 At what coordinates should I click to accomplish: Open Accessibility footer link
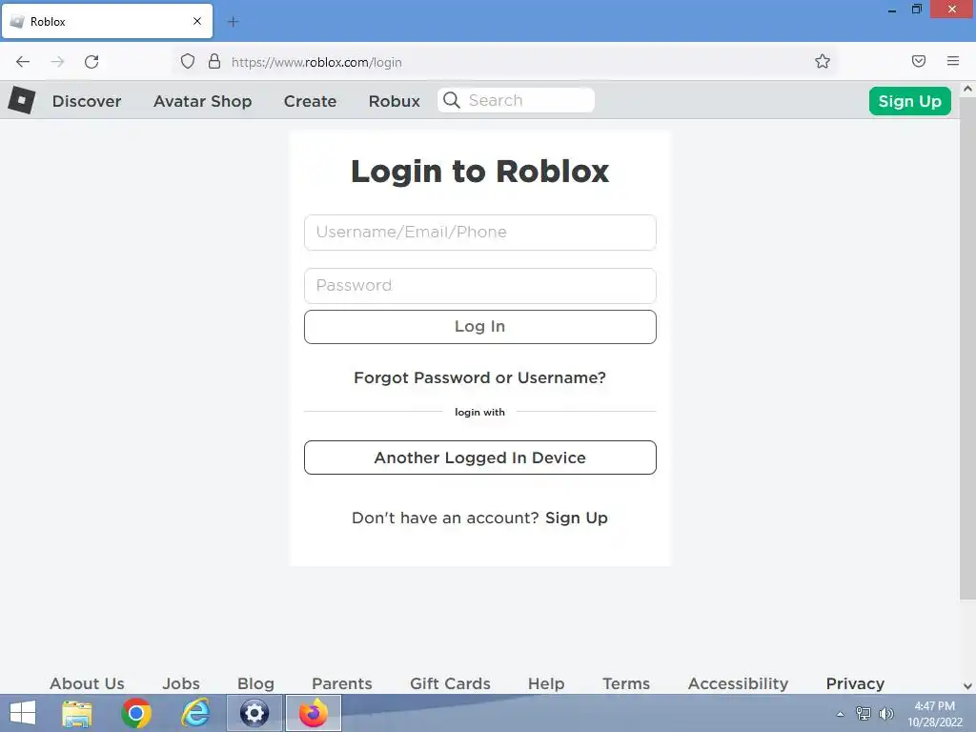click(x=739, y=683)
